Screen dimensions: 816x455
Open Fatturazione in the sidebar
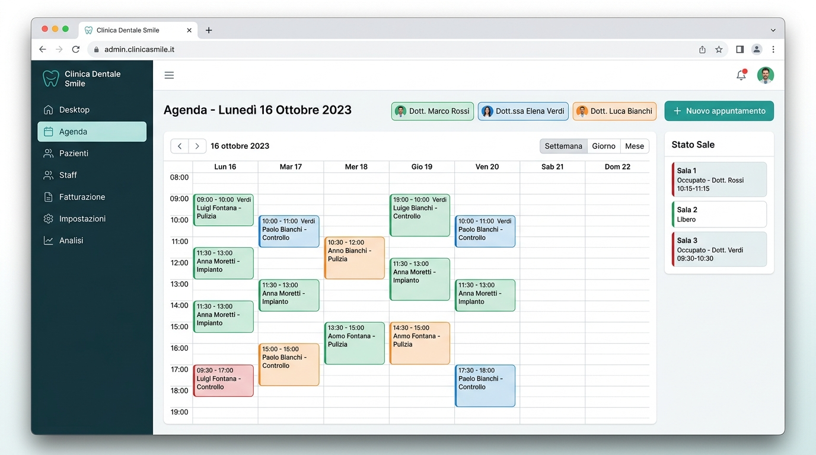pos(92,197)
